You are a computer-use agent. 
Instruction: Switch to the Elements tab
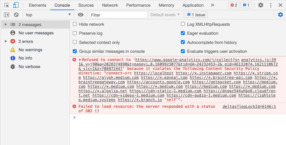point(38,5)
